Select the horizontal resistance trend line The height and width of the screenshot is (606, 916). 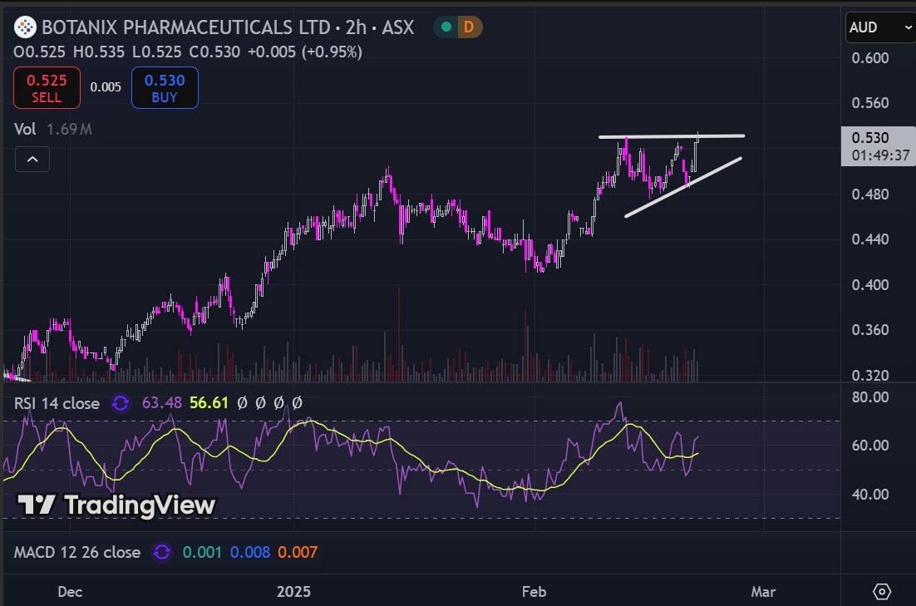coord(672,136)
